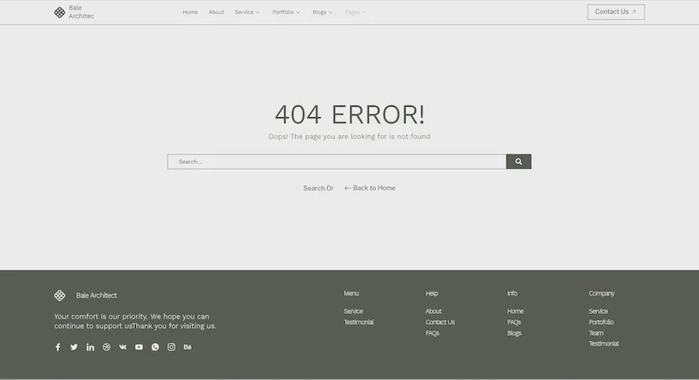Open Testimonial link under Company column
Image resolution: width=699 pixels, height=380 pixels.
pyautogui.click(x=603, y=344)
